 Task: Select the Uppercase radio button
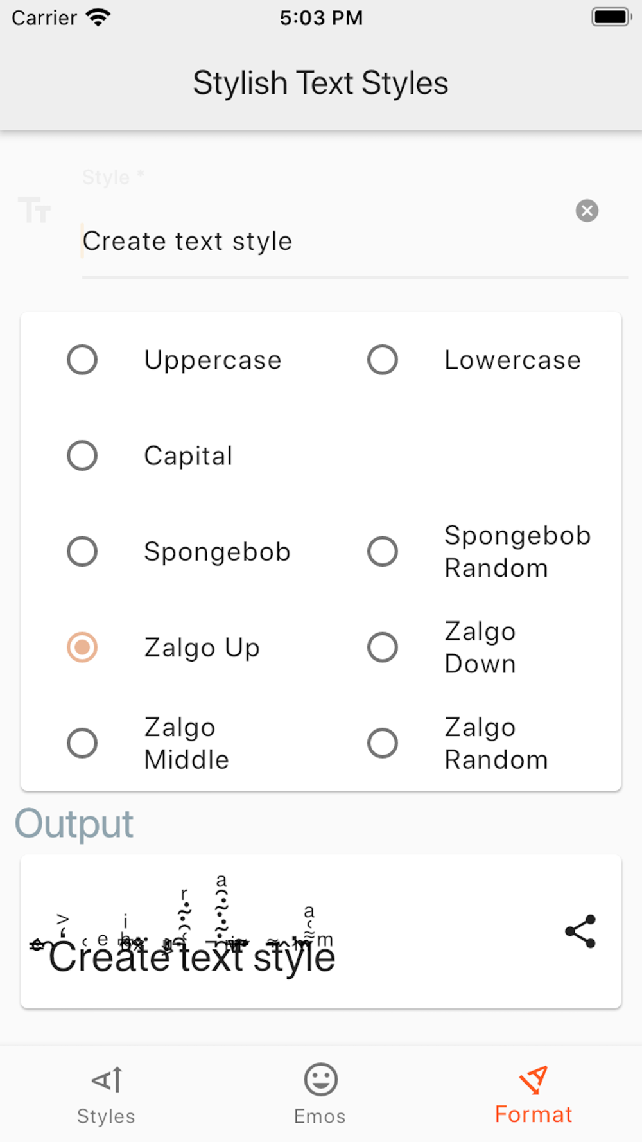[x=82, y=360]
